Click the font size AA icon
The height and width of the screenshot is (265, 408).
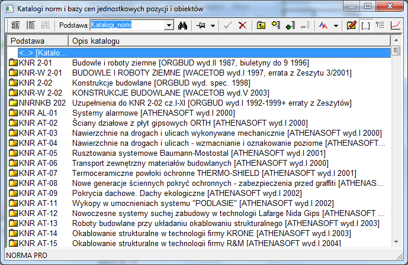coord(323,25)
